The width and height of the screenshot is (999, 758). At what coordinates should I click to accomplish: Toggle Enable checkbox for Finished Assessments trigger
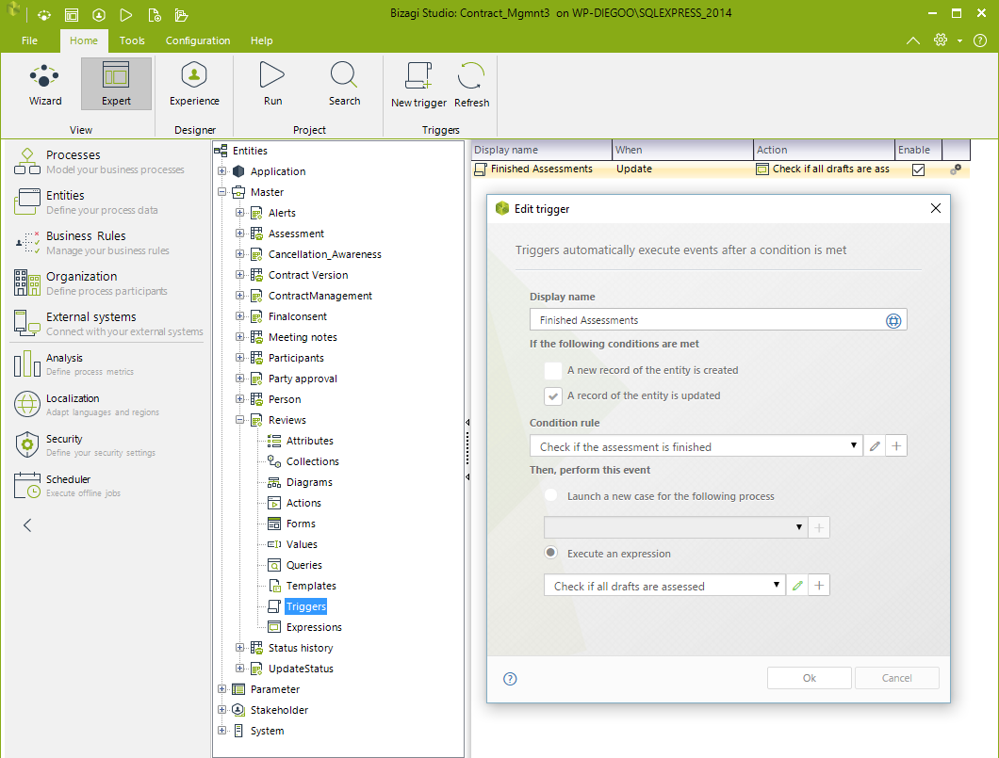click(x=918, y=169)
